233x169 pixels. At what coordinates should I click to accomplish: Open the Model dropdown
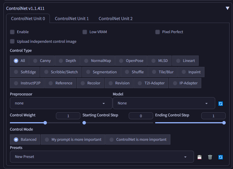click(x=164, y=103)
